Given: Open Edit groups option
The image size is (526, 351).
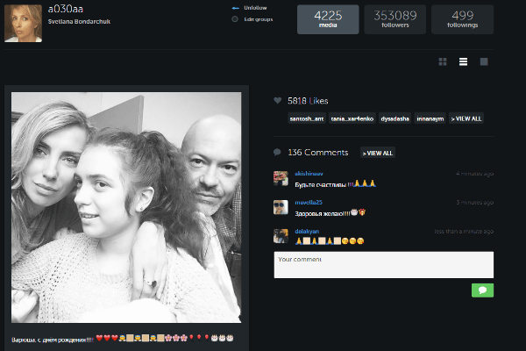Looking at the screenshot, I should pos(259,19).
